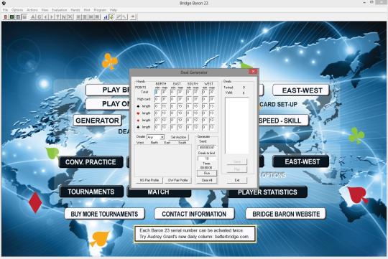
Task: Click West Total points max field
Action: (x=212, y=92)
